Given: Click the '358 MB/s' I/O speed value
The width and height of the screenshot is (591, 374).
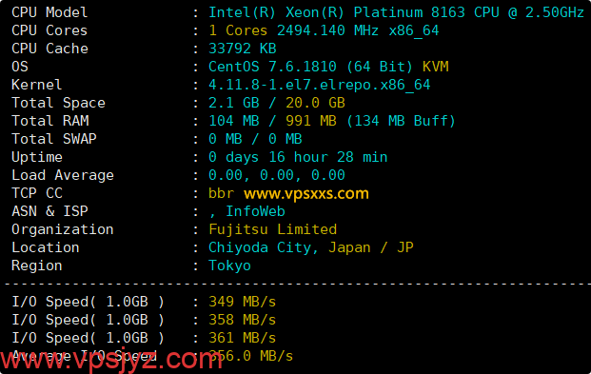Looking at the screenshot, I should 242,320.
